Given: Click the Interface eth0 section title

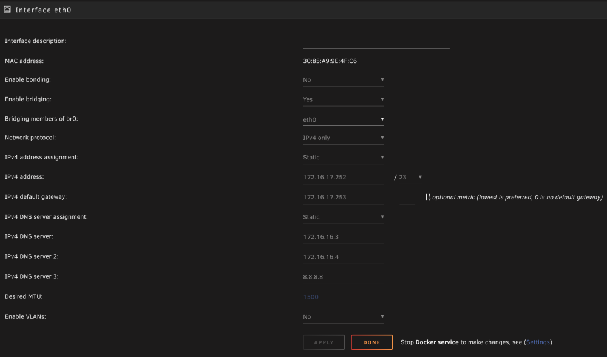Looking at the screenshot, I should coord(43,10).
